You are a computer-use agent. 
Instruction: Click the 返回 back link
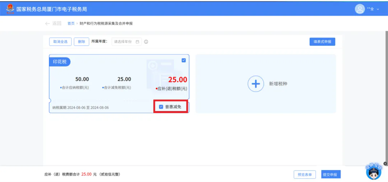coord(57,23)
